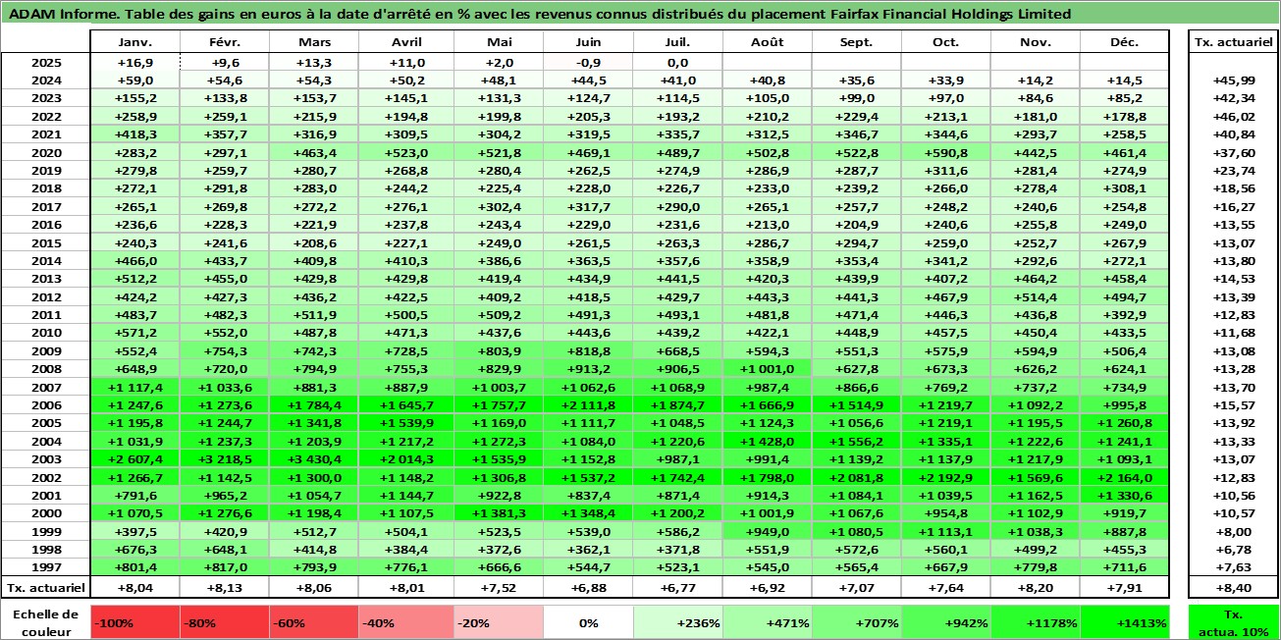Viewport: 1281px width, 640px height.
Task: Select the Oct. column header
Action: pos(945,42)
